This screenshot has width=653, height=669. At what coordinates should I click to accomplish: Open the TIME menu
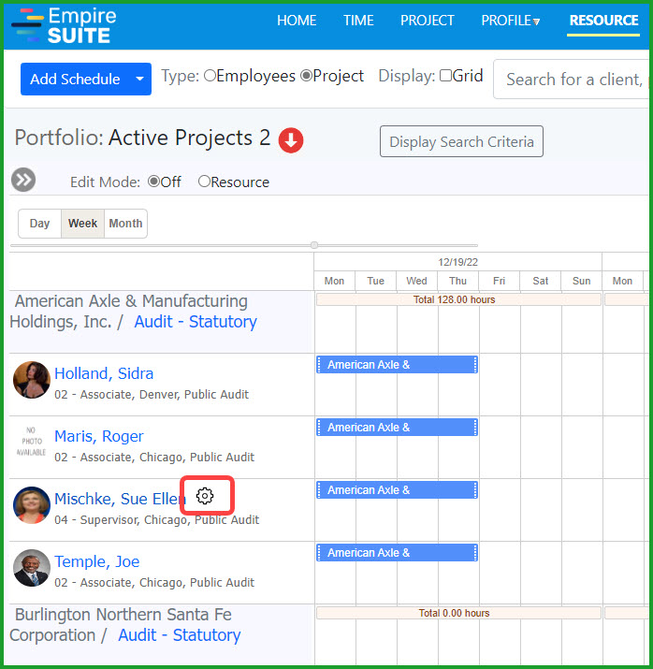358,21
